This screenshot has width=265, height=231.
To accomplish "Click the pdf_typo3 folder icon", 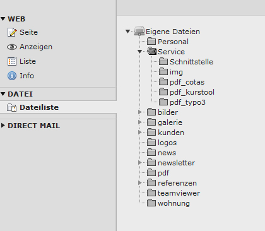I will (x=163, y=102).
